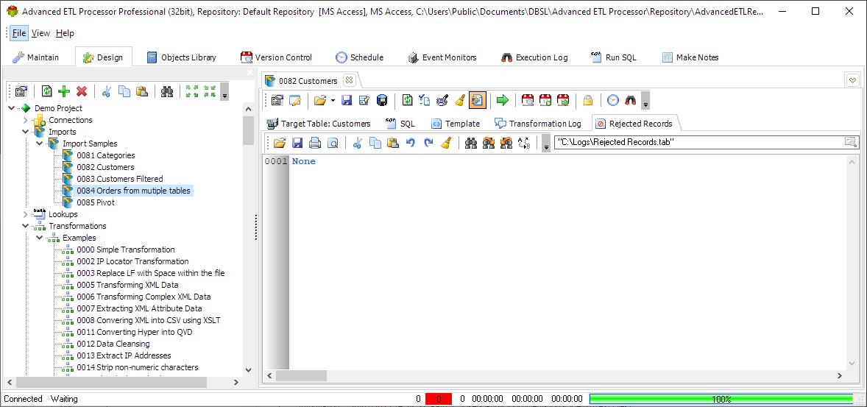Open the dropdown arrow beside the open-folder icon
The width and height of the screenshot is (867, 407).
333,100
